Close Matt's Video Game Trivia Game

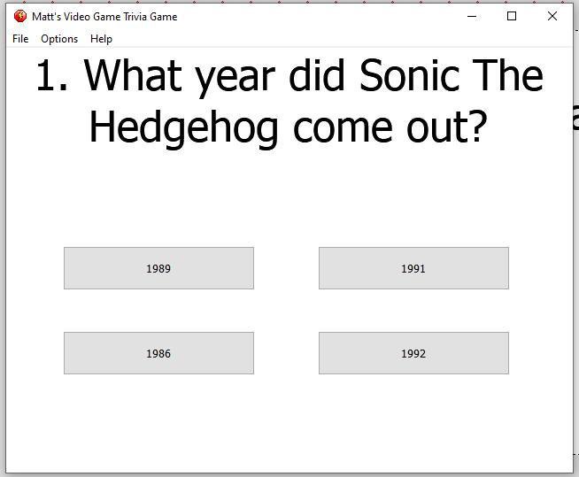(552, 16)
